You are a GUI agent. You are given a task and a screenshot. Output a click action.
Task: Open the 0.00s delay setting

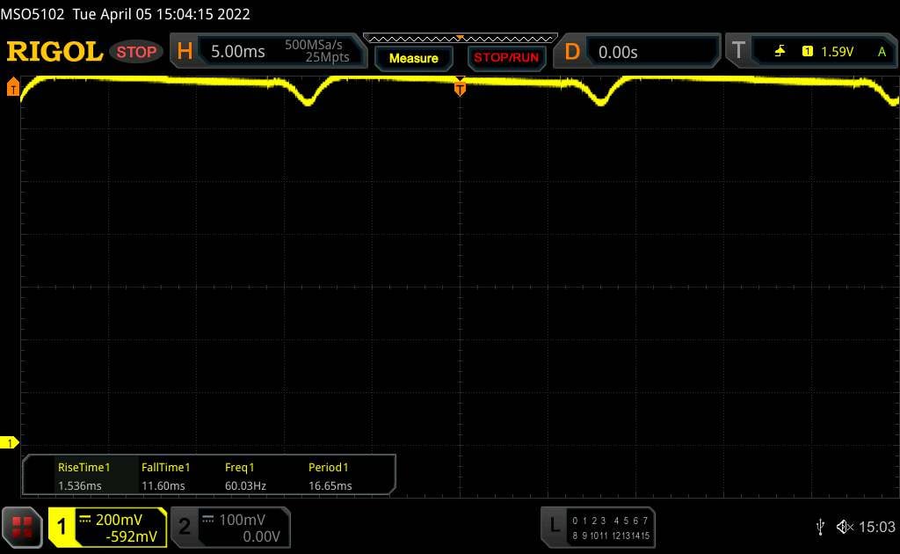tap(618, 52)
